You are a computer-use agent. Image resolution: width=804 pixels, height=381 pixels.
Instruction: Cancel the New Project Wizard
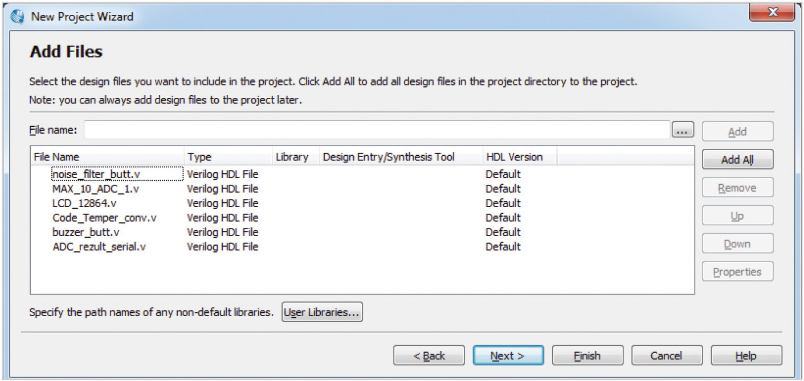click(x=666, y=356)
